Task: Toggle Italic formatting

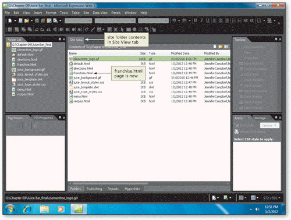Action: (202, 20)
